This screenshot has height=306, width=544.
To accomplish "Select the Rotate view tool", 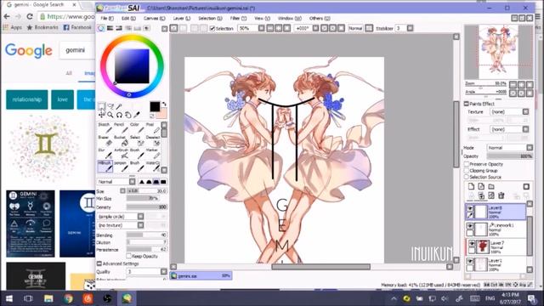I will (x=119, y=115).
